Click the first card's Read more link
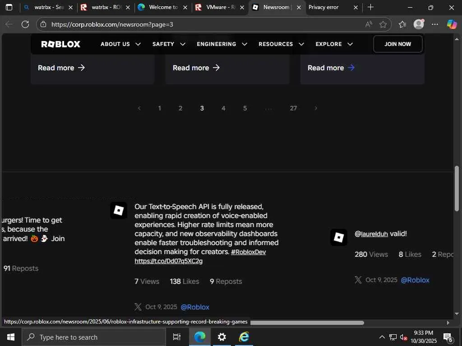 61,68
